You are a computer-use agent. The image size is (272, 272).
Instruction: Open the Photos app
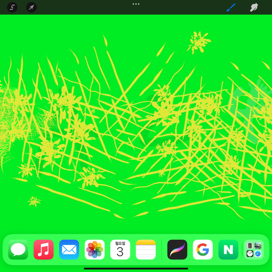[95, 250]
